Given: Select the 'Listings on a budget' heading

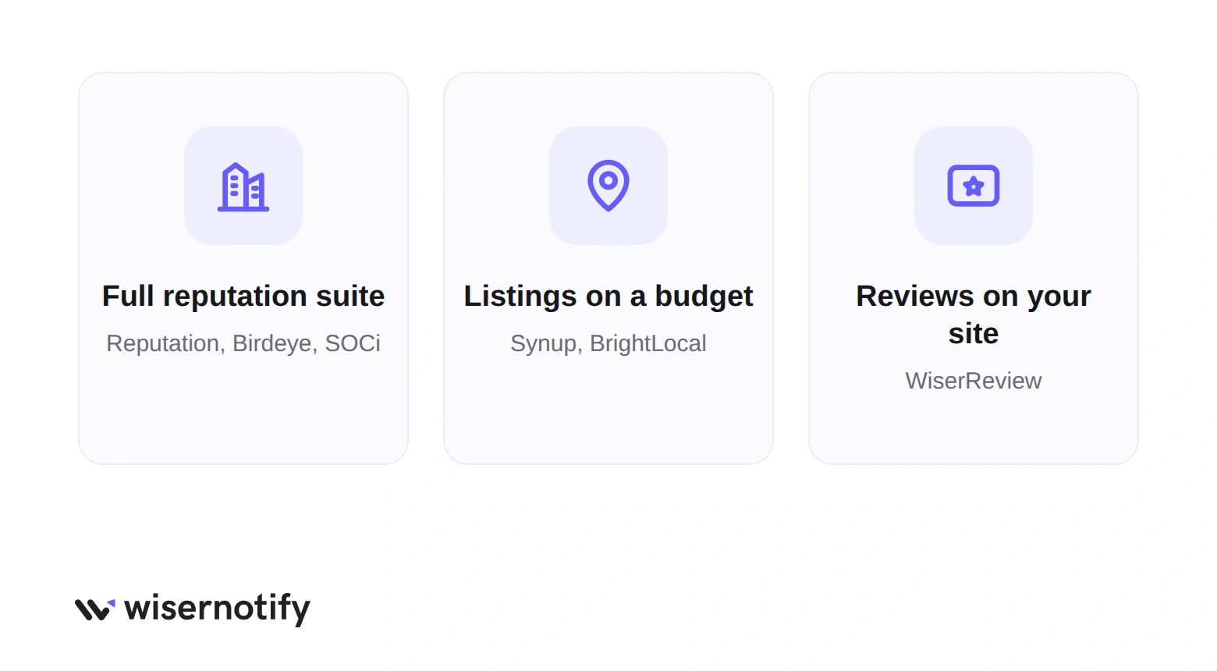Looking at the screenshot, I should 608,296.
